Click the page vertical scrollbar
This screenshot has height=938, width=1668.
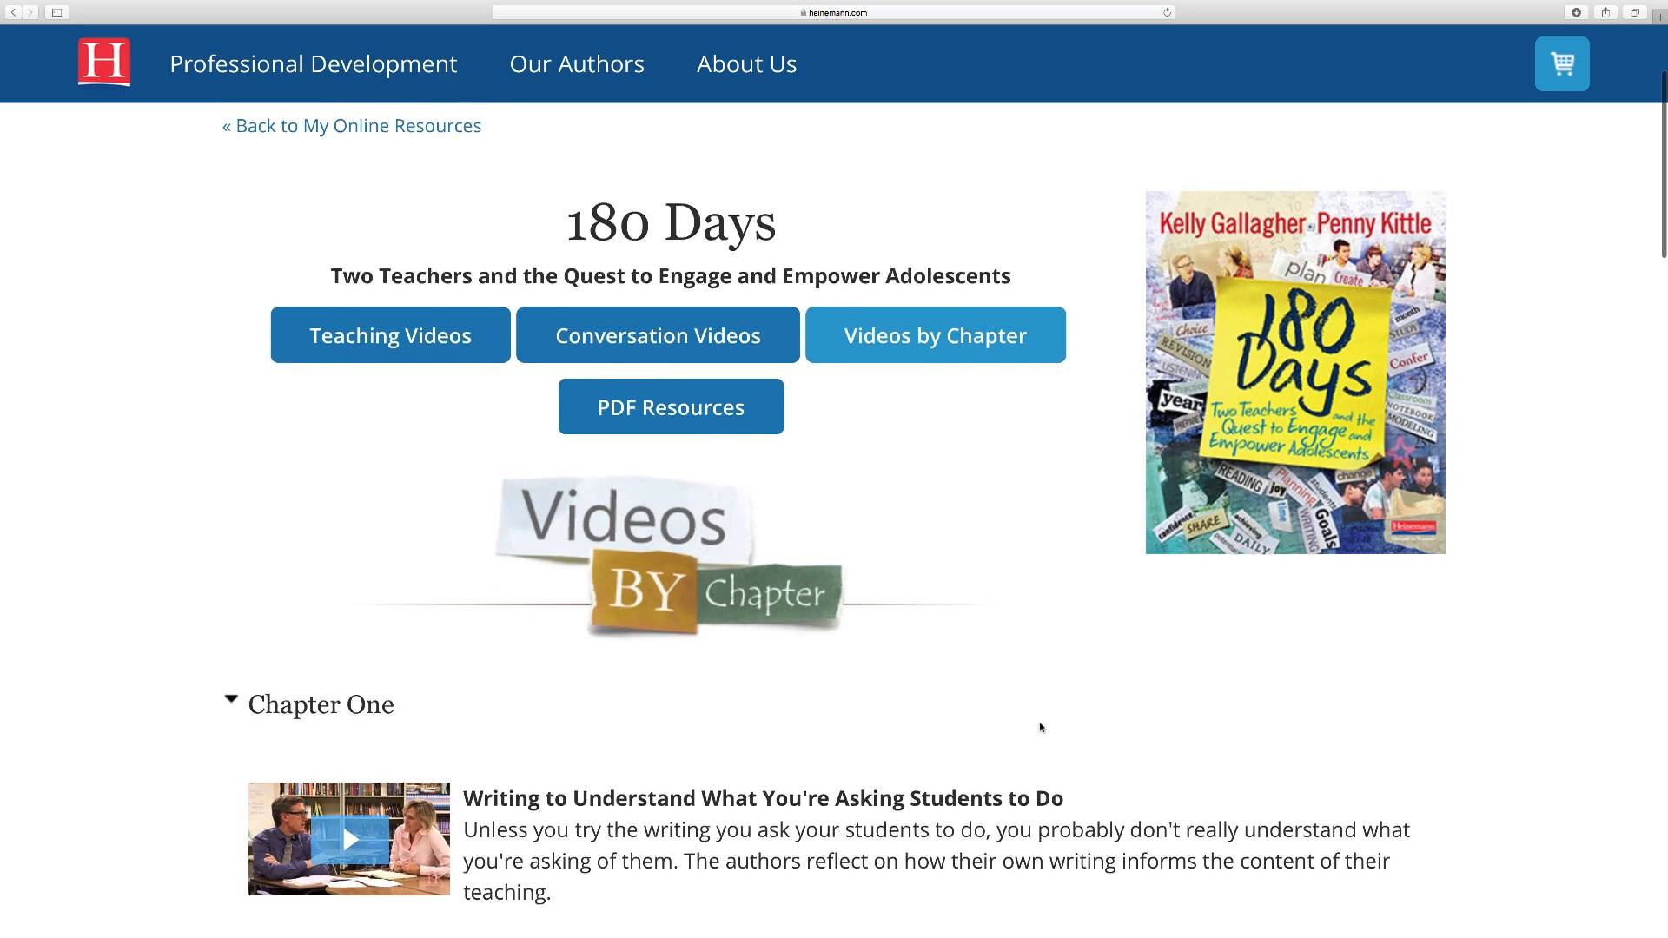click(x=1664, y=165)
